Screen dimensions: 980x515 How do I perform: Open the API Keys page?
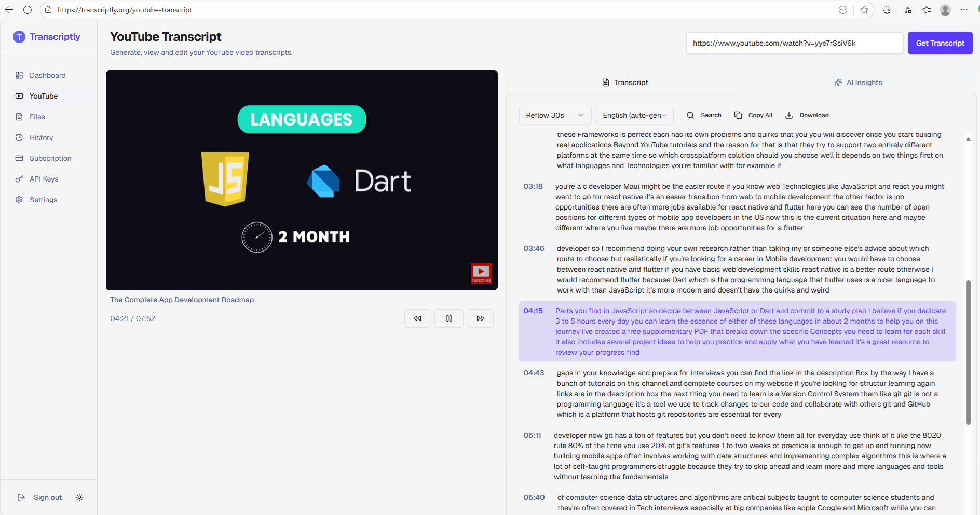[44, 179]
